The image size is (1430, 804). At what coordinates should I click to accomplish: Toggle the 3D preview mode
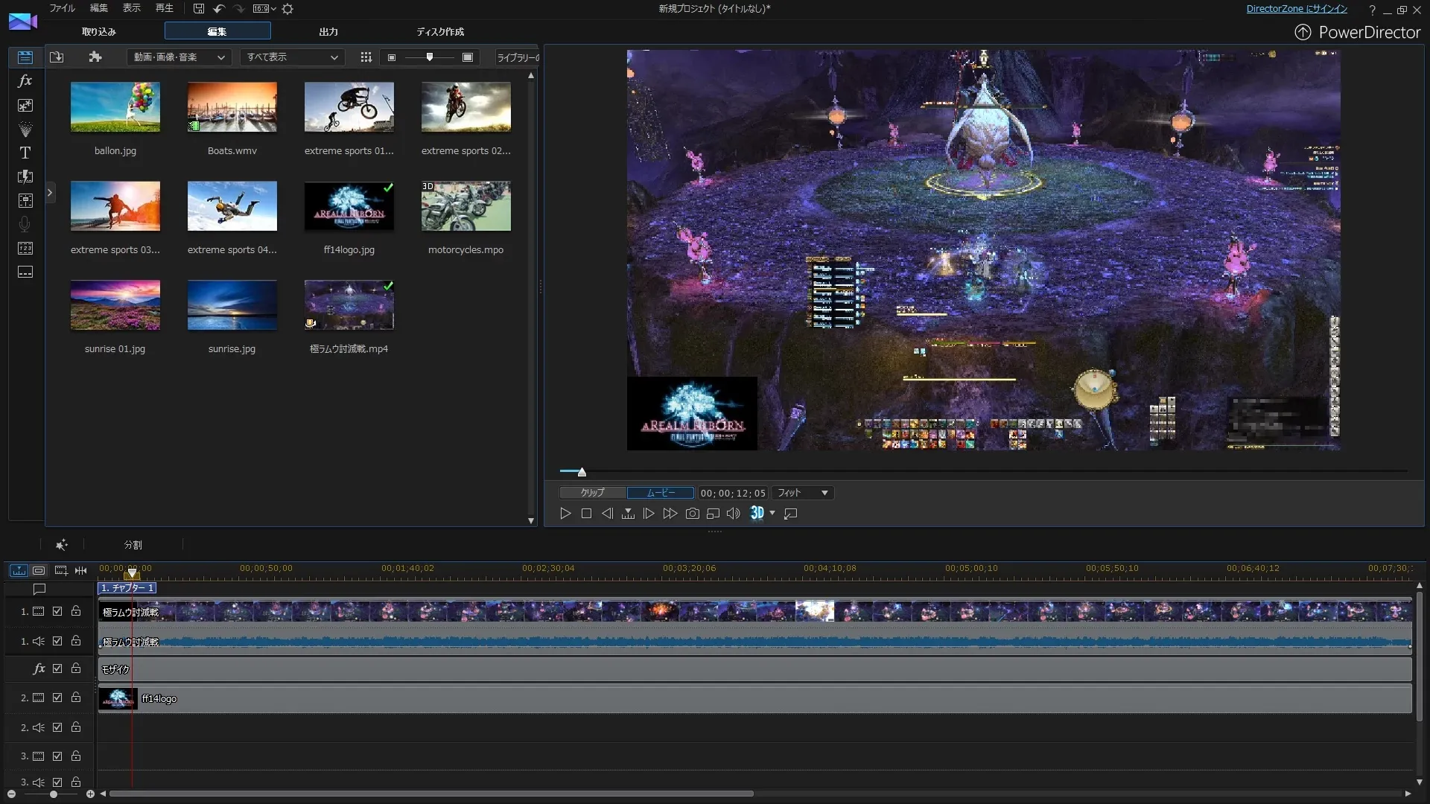757,513
